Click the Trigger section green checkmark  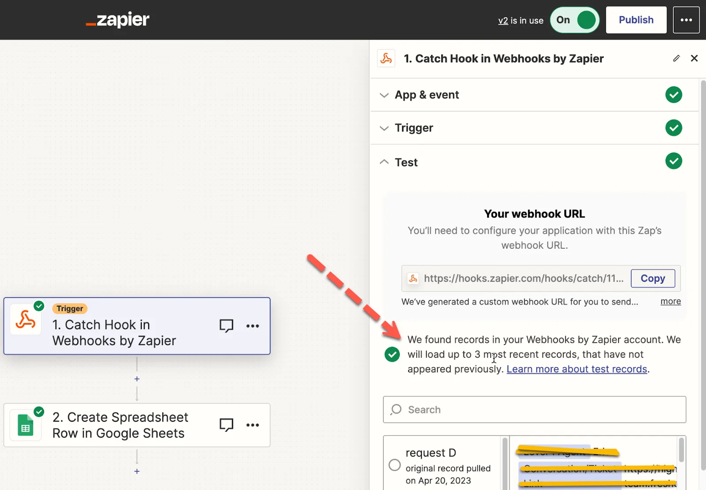click(674, 128)
